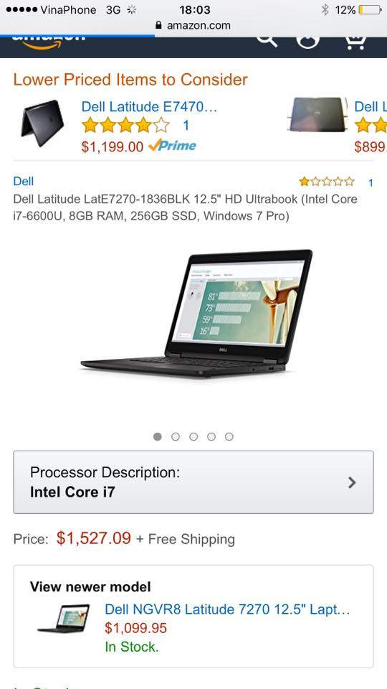387x689 pixels.
Task: Tap the Amazon logo
Action: pyautogui.click(x=48, y=43)
